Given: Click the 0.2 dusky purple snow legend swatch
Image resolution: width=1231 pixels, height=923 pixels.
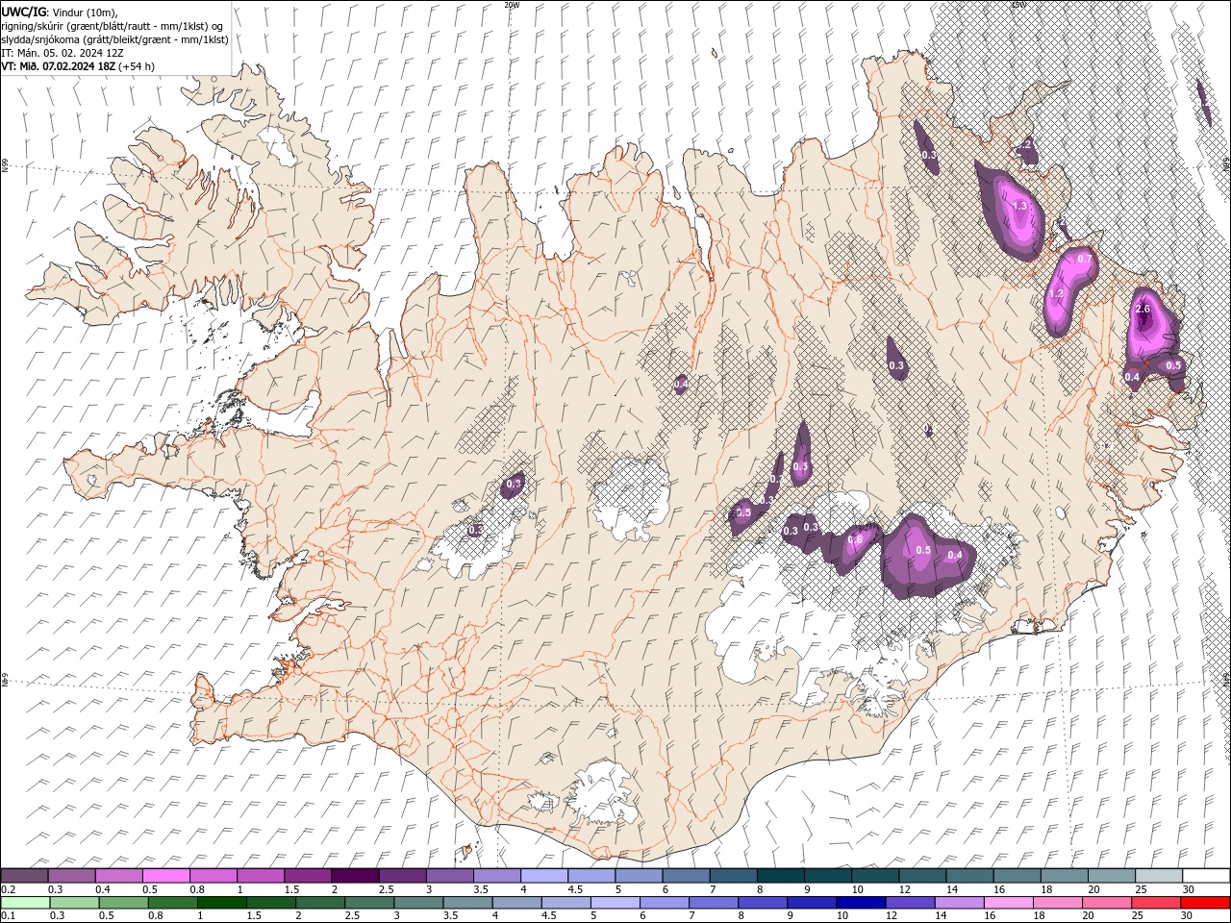Looking at the screenshot, I should (x=24, y=876).
